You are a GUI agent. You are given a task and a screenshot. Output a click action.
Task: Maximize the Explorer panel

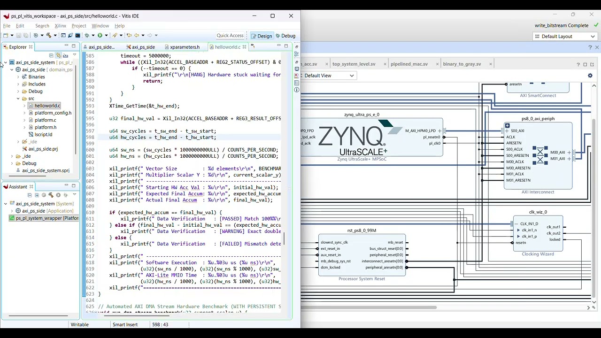[73, 46]
